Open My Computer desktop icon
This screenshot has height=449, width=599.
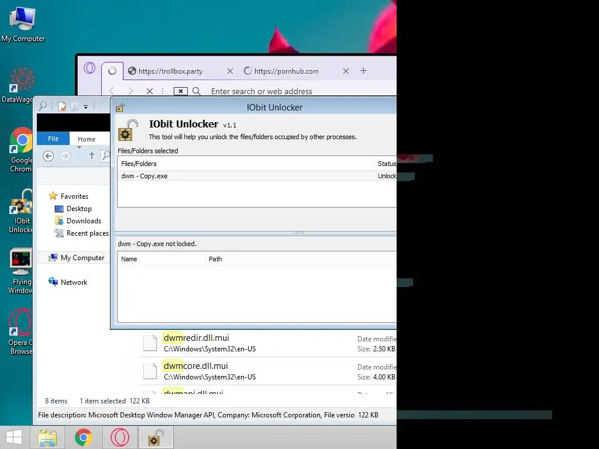(x=23, y=23)
